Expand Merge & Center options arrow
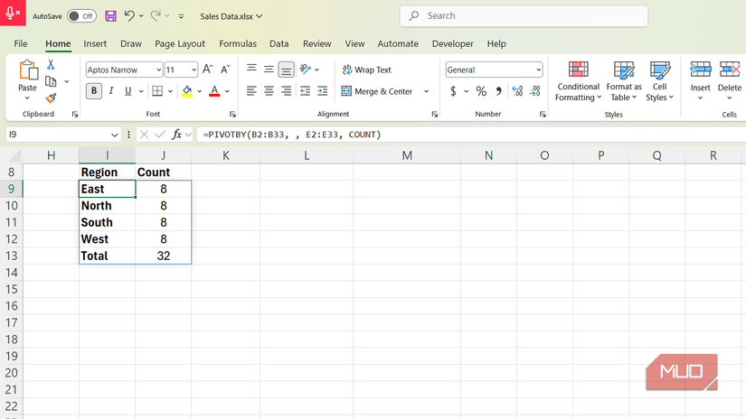This screenshot has height=419, width=746. coord(426,91)
